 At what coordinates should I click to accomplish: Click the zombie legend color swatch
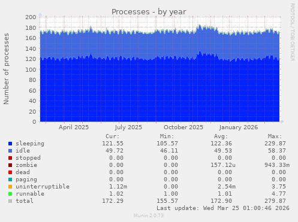click(x=10, y=165)
